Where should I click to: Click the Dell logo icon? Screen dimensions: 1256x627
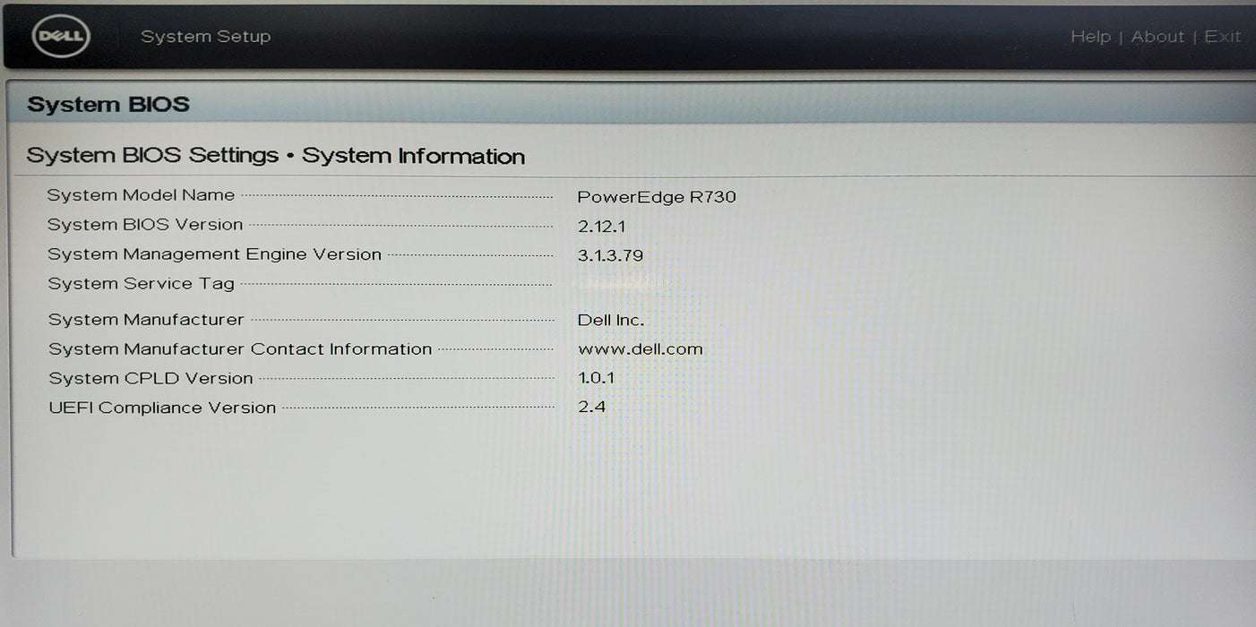coord(61,38)
